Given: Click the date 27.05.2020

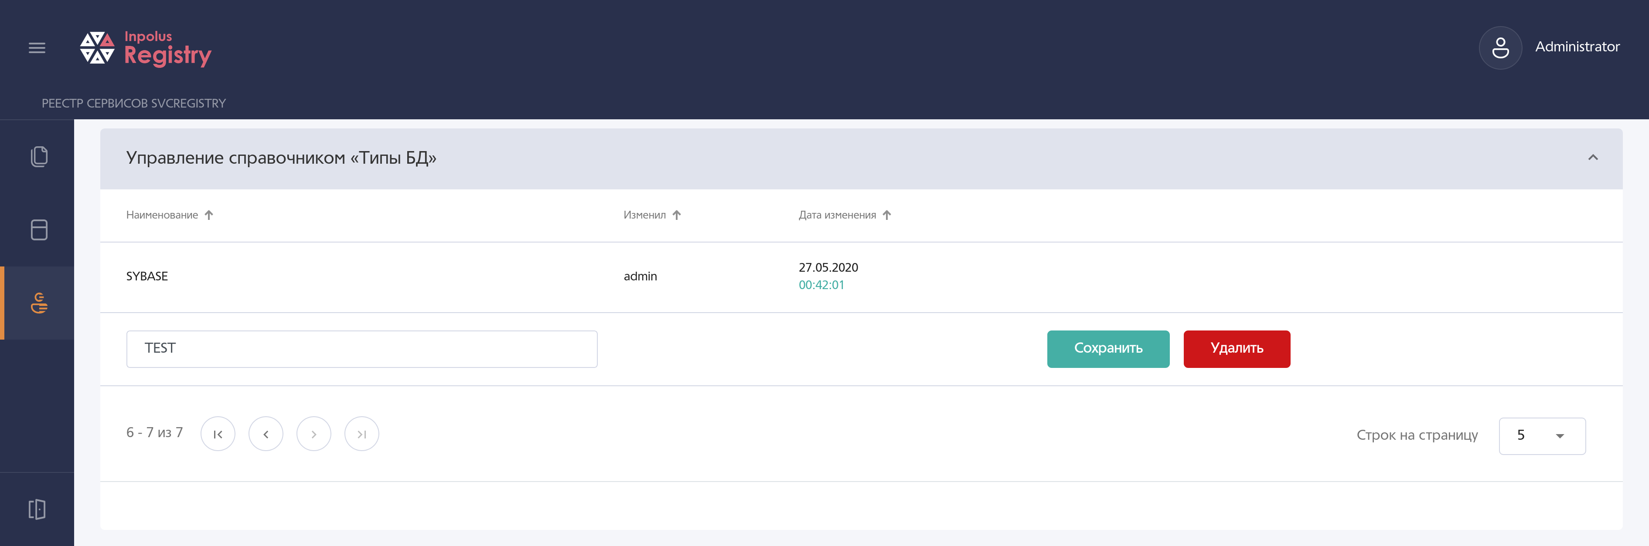Looking at the screenshot, I should click(x=828, y=267).
